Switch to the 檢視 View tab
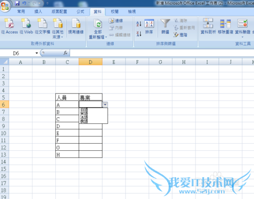Screen dimensions: 254x199 pyautogui.click(x=132, y=12)
